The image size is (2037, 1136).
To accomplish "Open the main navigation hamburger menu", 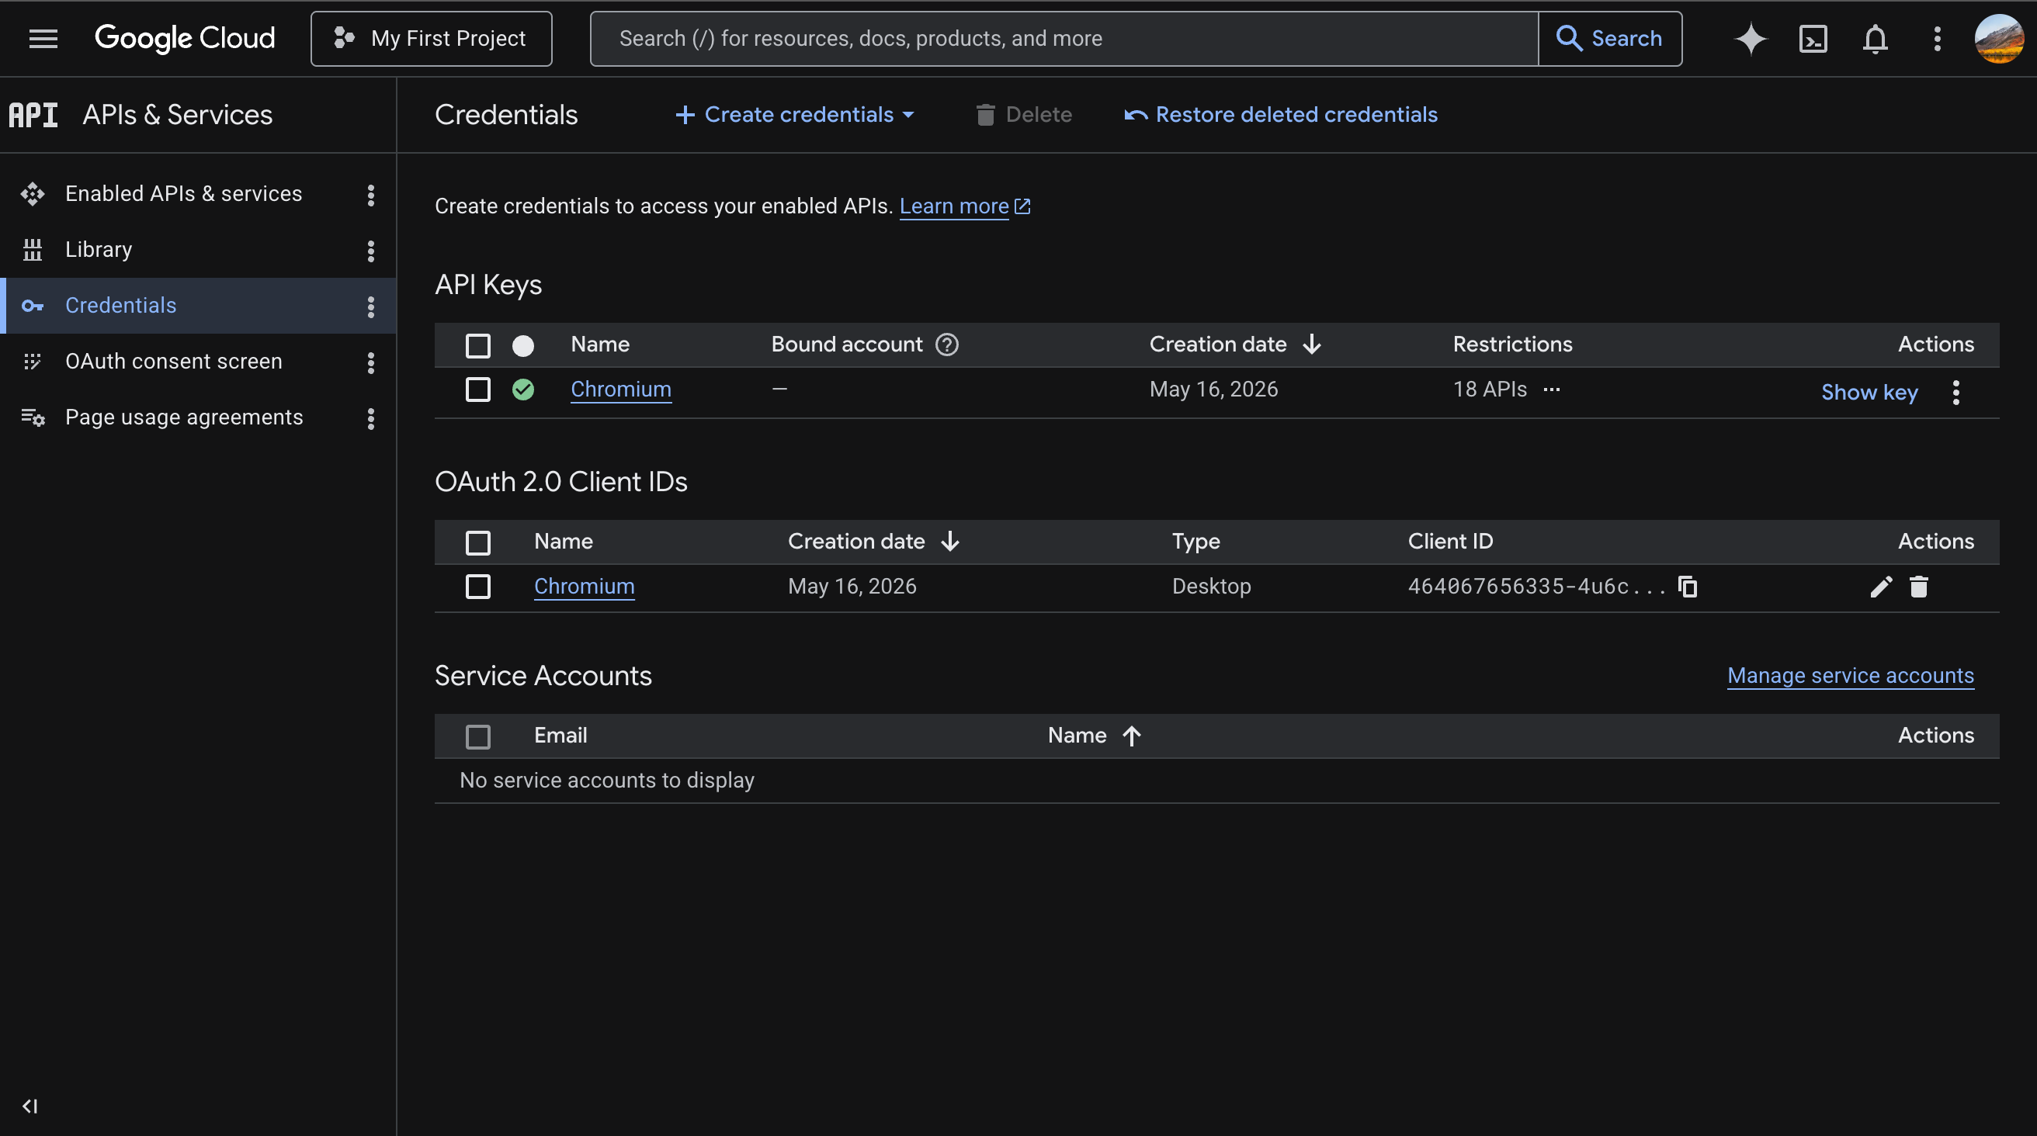I will click(x=43, y=38).
